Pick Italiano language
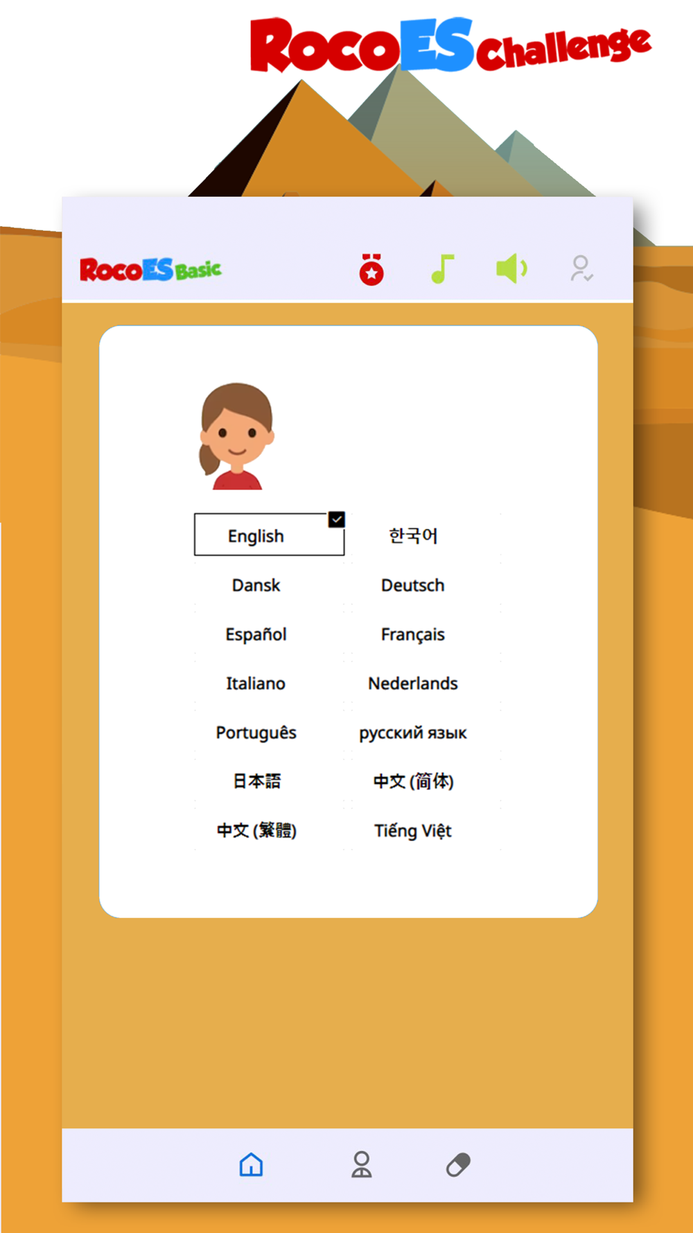The image size is (693, 1233). [x=256, y=684]
